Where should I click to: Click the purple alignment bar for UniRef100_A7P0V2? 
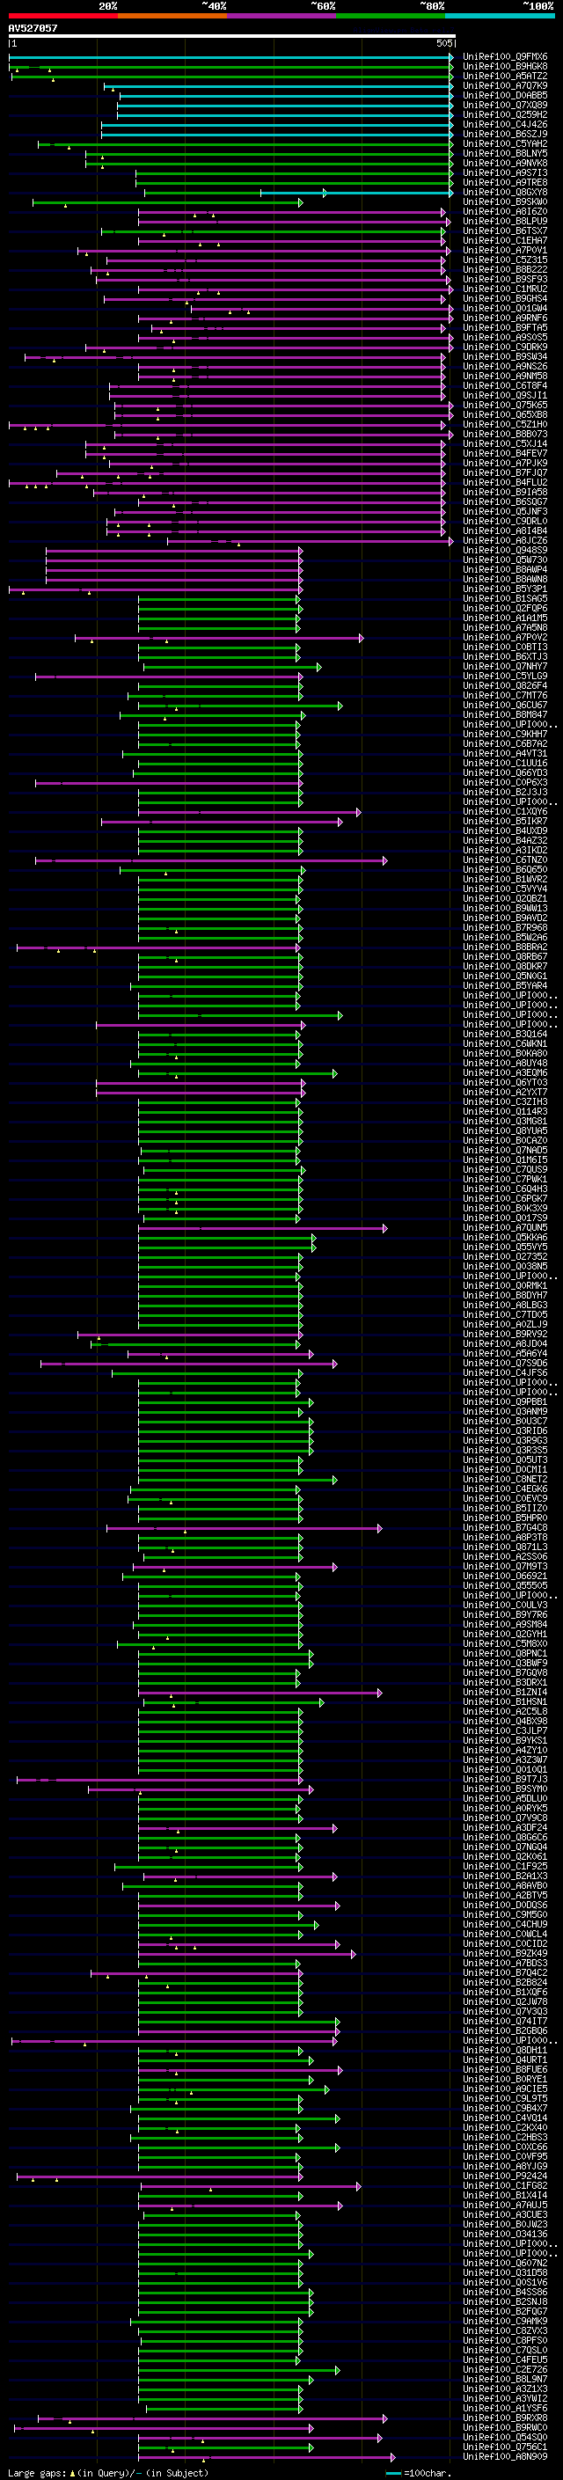(219, 637)
